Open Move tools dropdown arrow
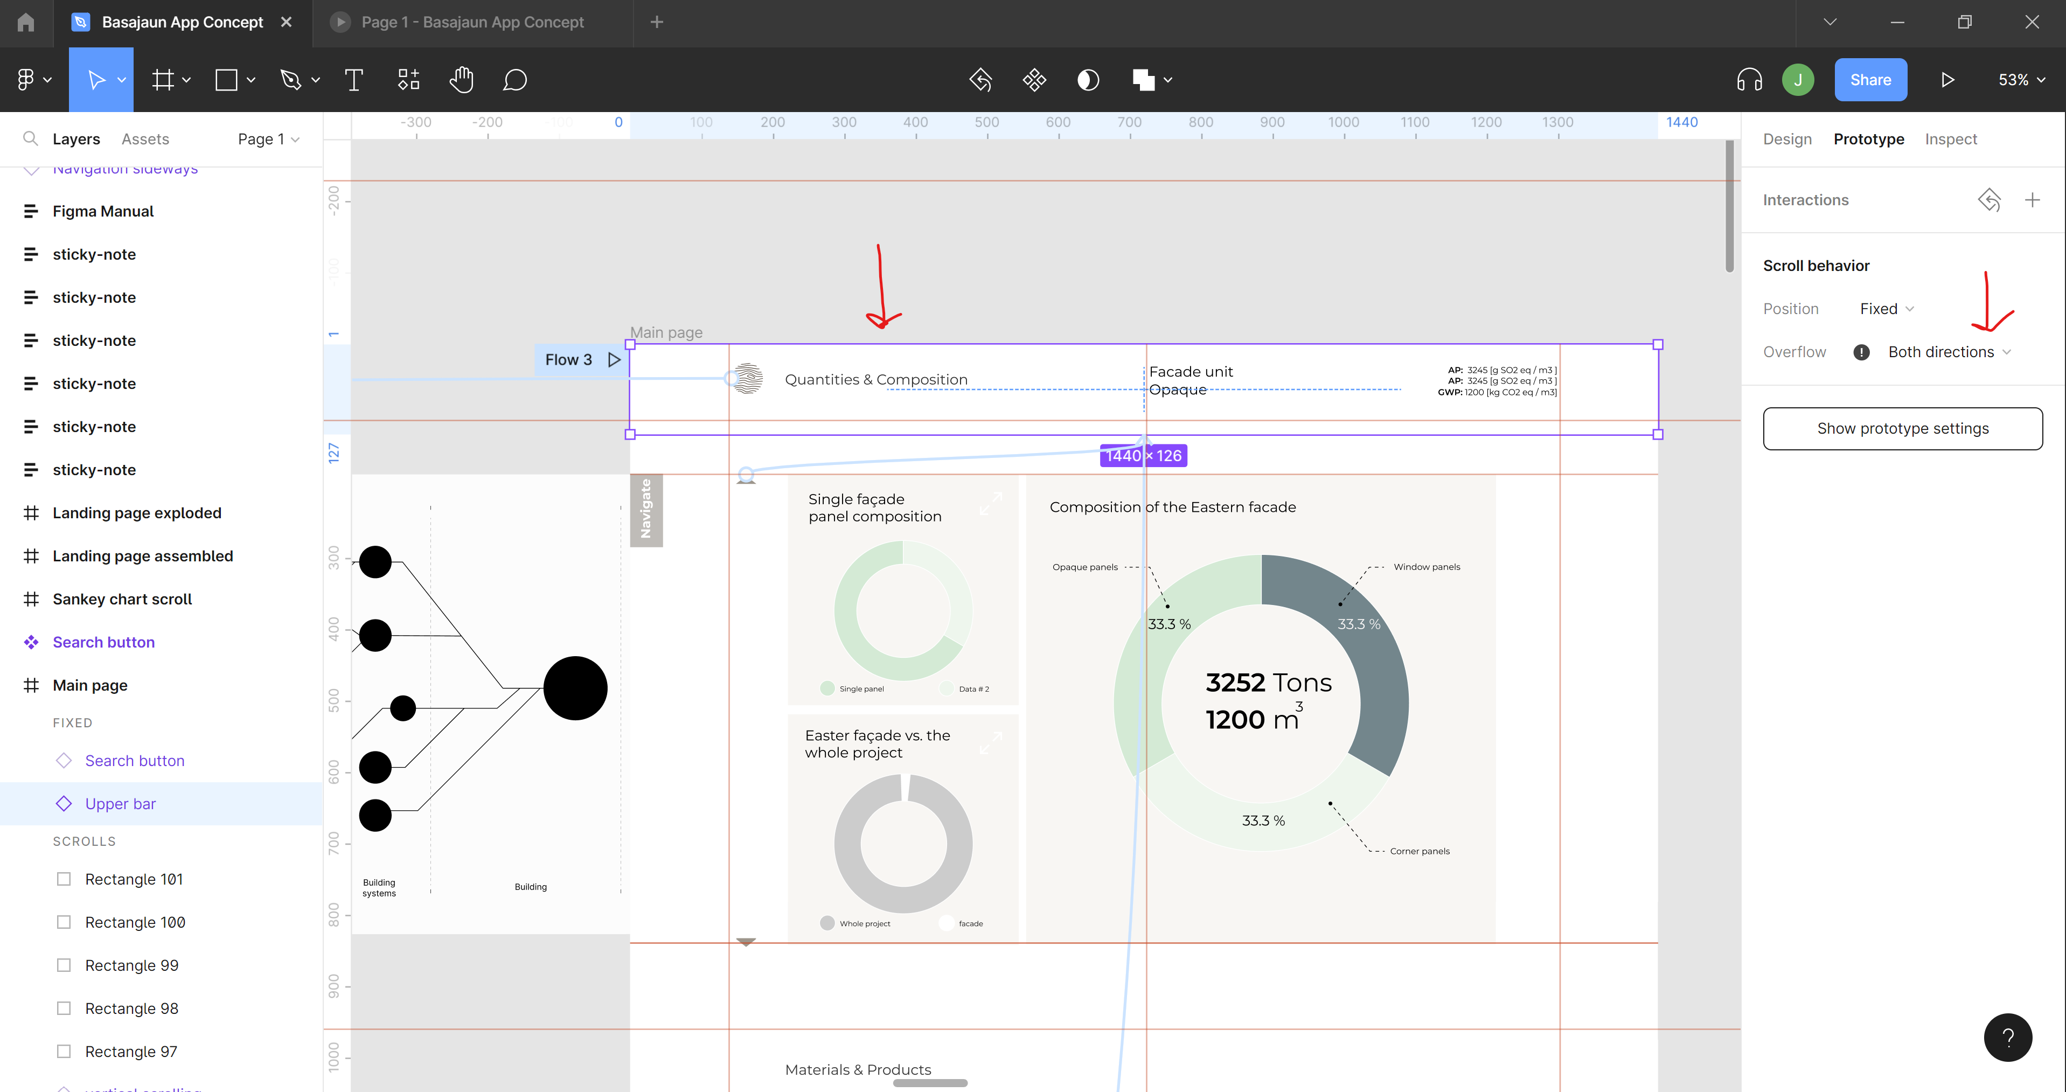This screenshot has width=2066, height=1092. [122, 79]
